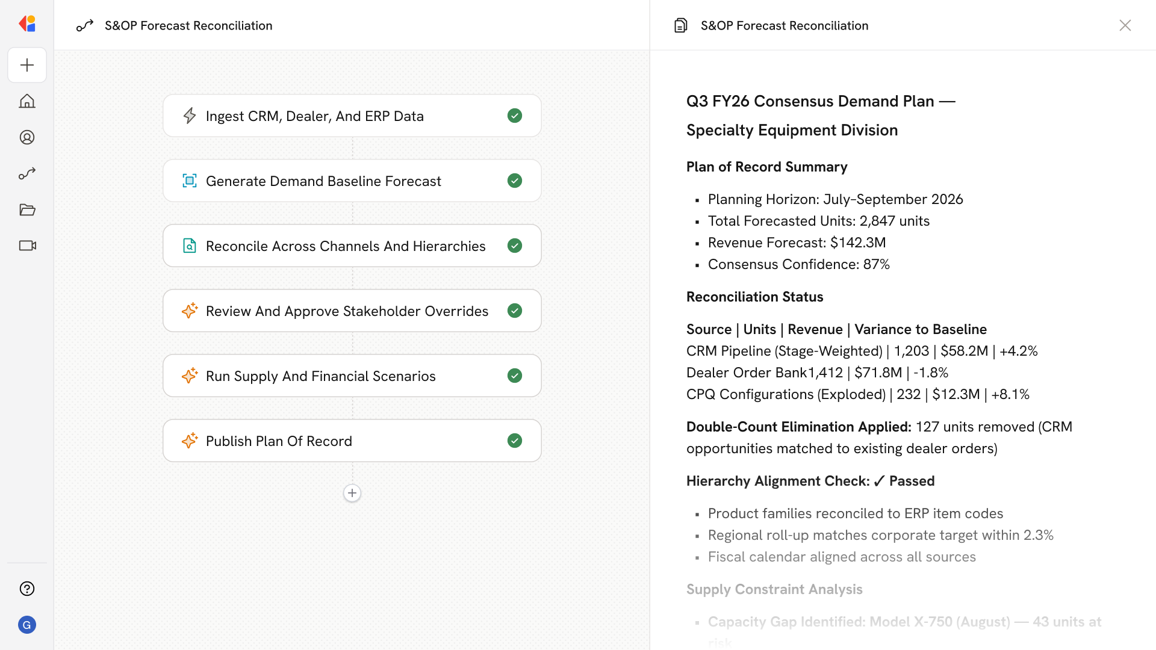The width and height of the screenshot is (1156, 650).
Task: Click green check on Publish Plan Of Record
Action: pyautogui.click(x=514, y=441)
